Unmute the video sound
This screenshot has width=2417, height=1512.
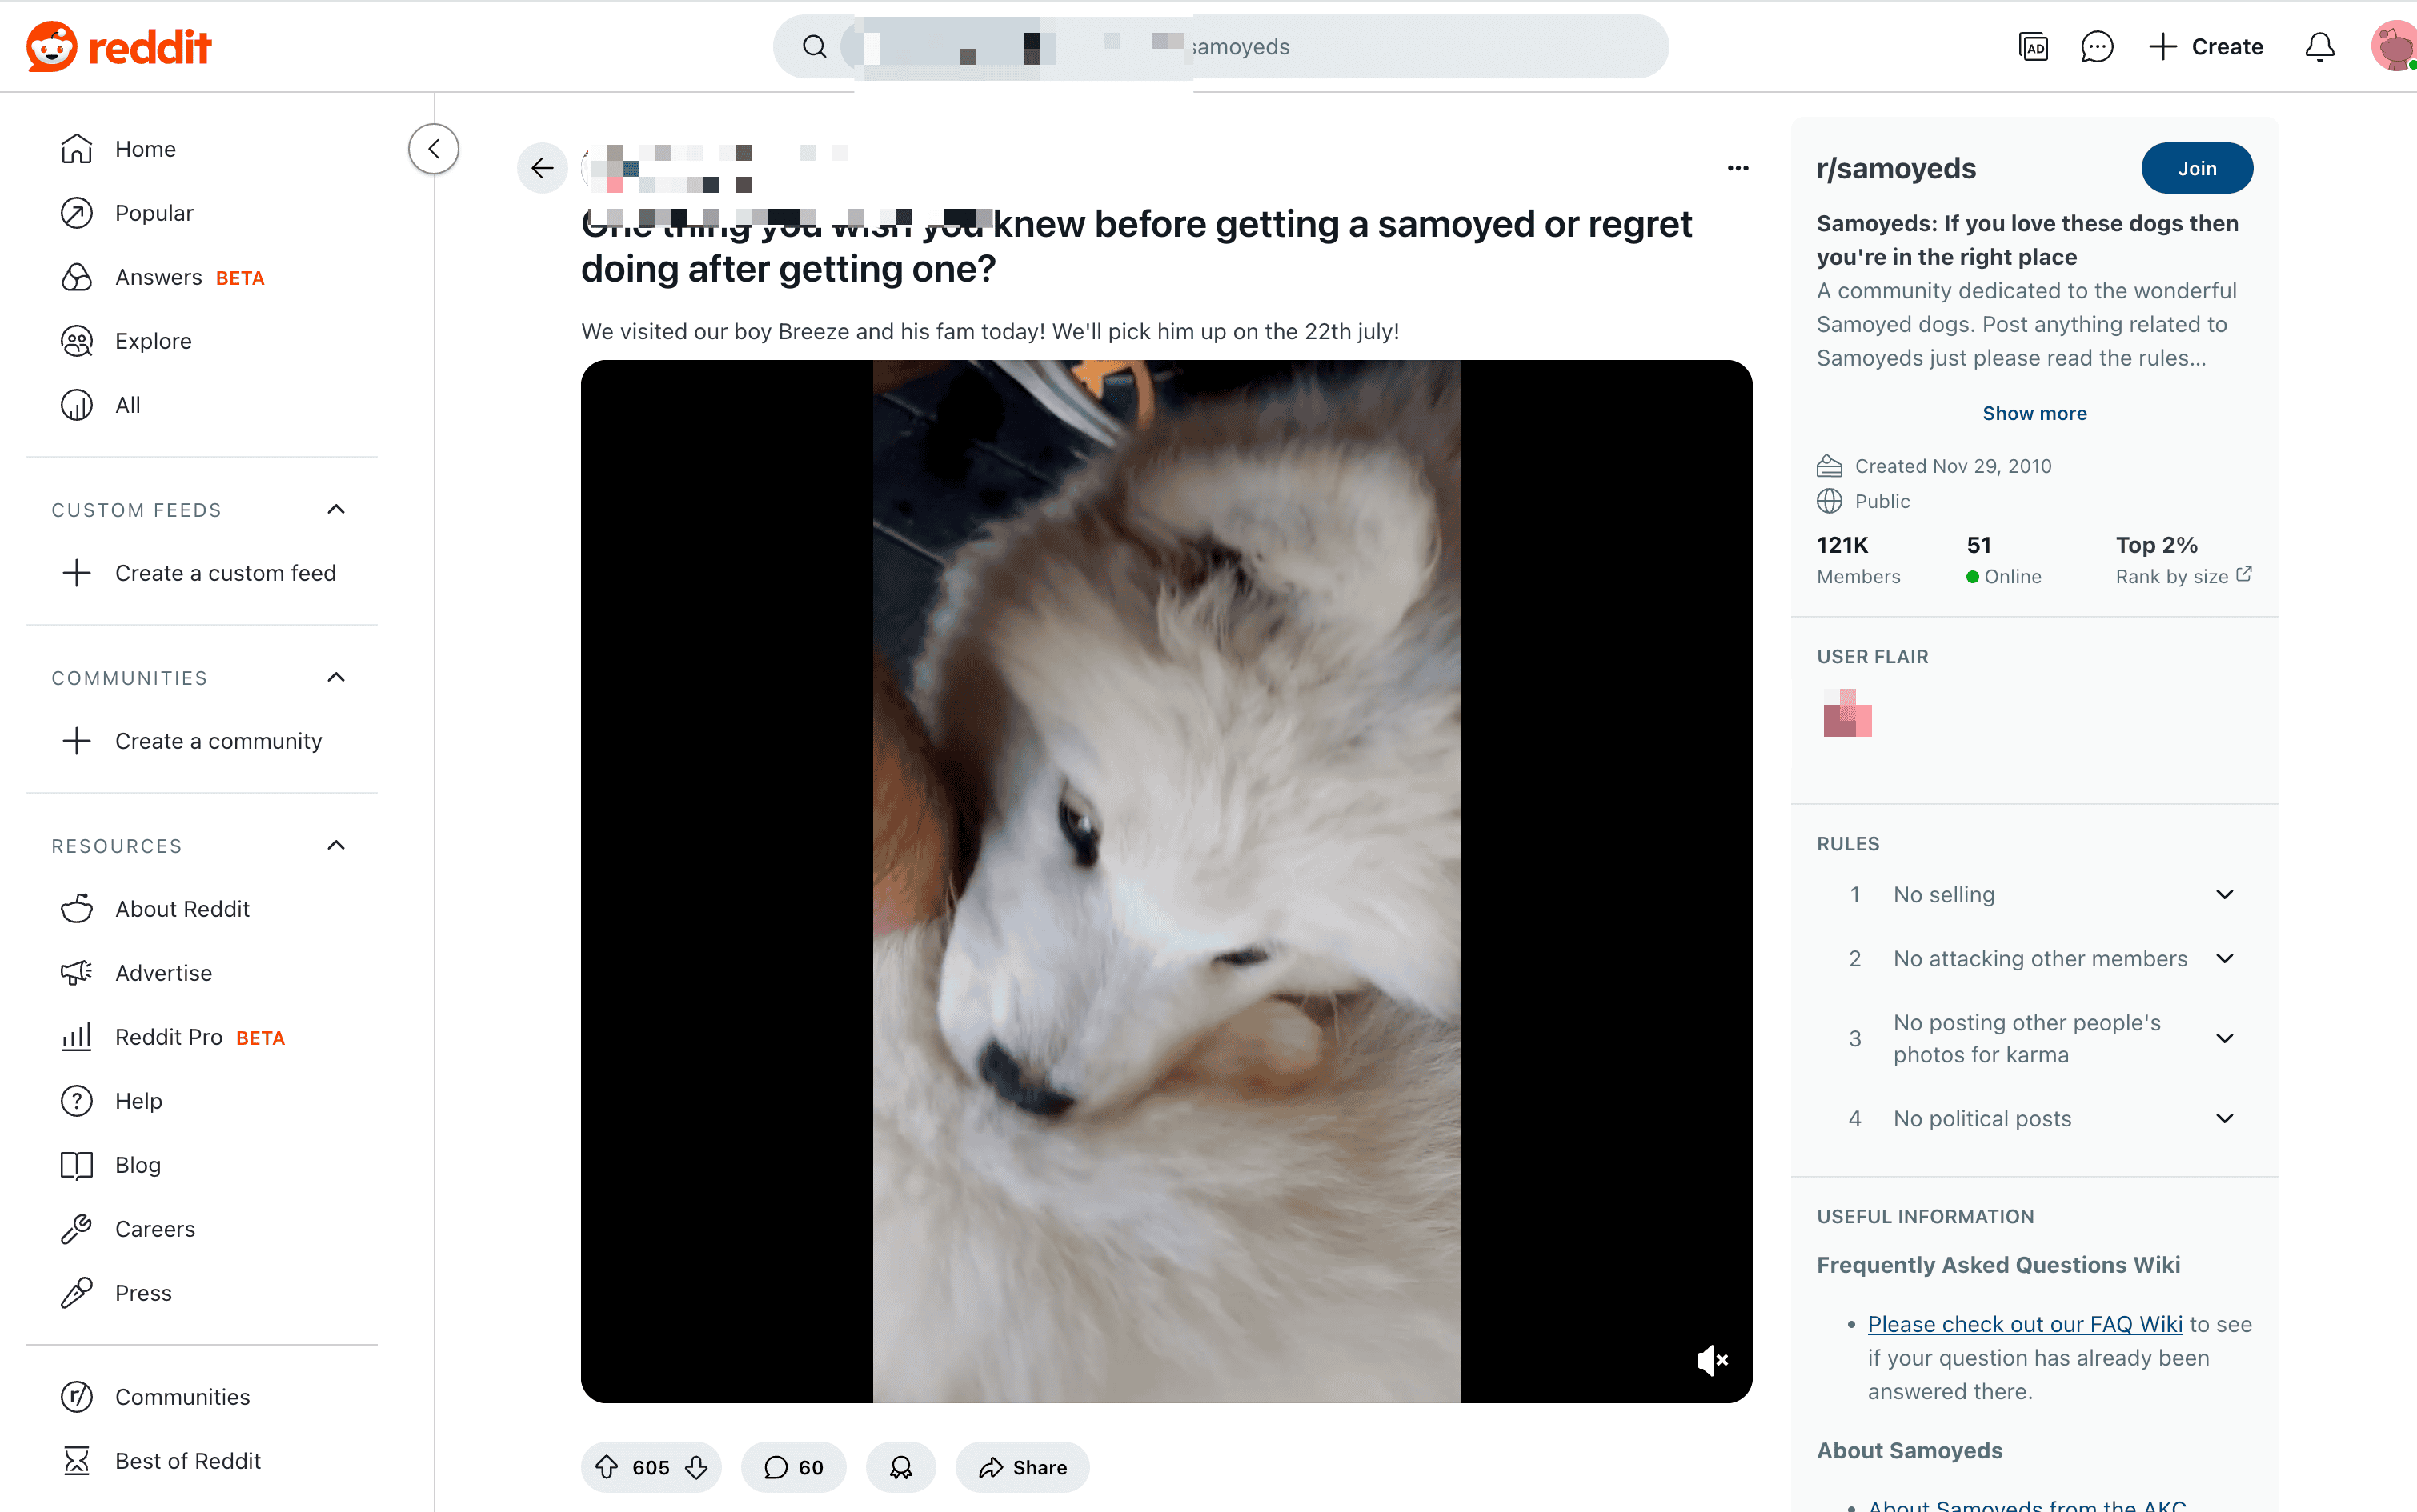pos(1712,1360)
